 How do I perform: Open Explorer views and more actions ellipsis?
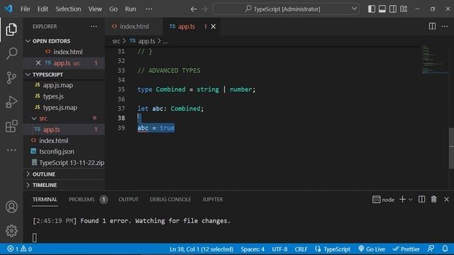94,26
